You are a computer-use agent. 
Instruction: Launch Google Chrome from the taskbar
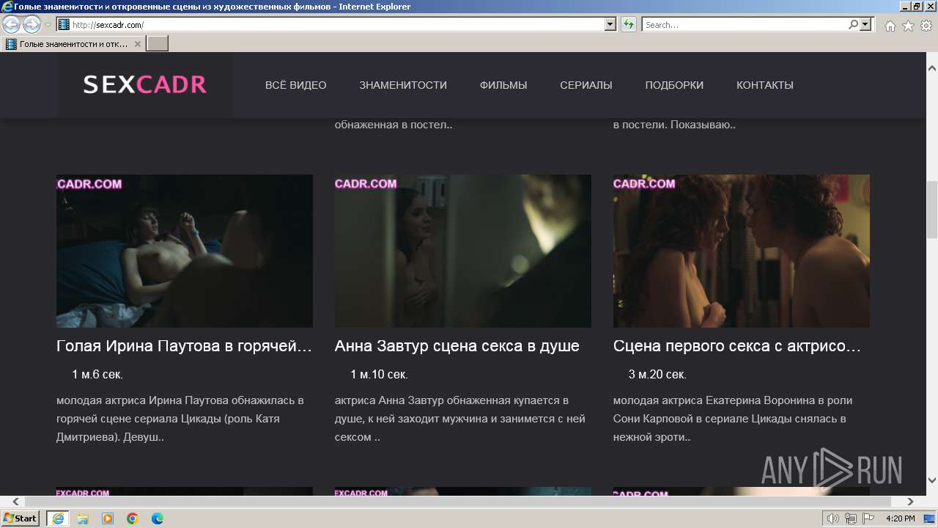[133, 518]
